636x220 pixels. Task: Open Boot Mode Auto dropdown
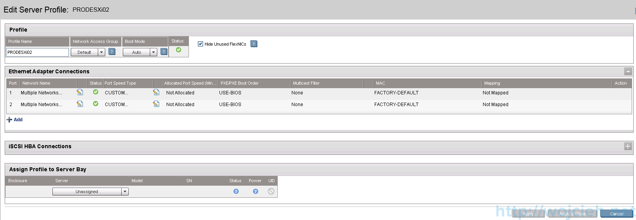[153, 52]
